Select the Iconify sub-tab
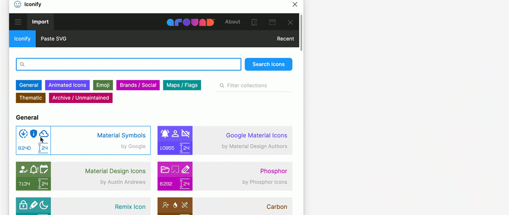 (x=22, y=39)
